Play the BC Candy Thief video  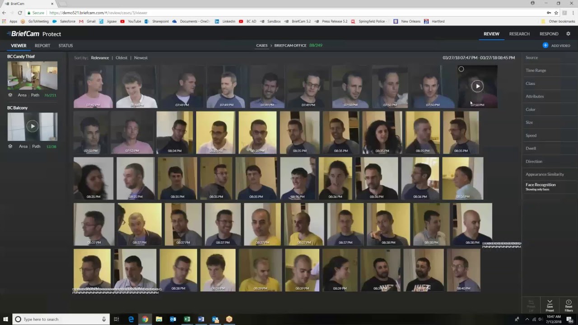click(x=32, y=75)
